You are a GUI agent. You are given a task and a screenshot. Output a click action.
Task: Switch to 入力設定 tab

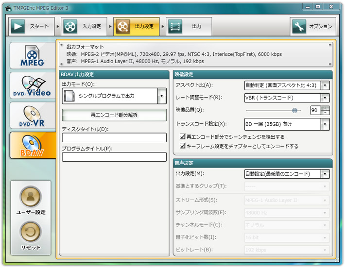pyautogui.click(x=84, y=26)
